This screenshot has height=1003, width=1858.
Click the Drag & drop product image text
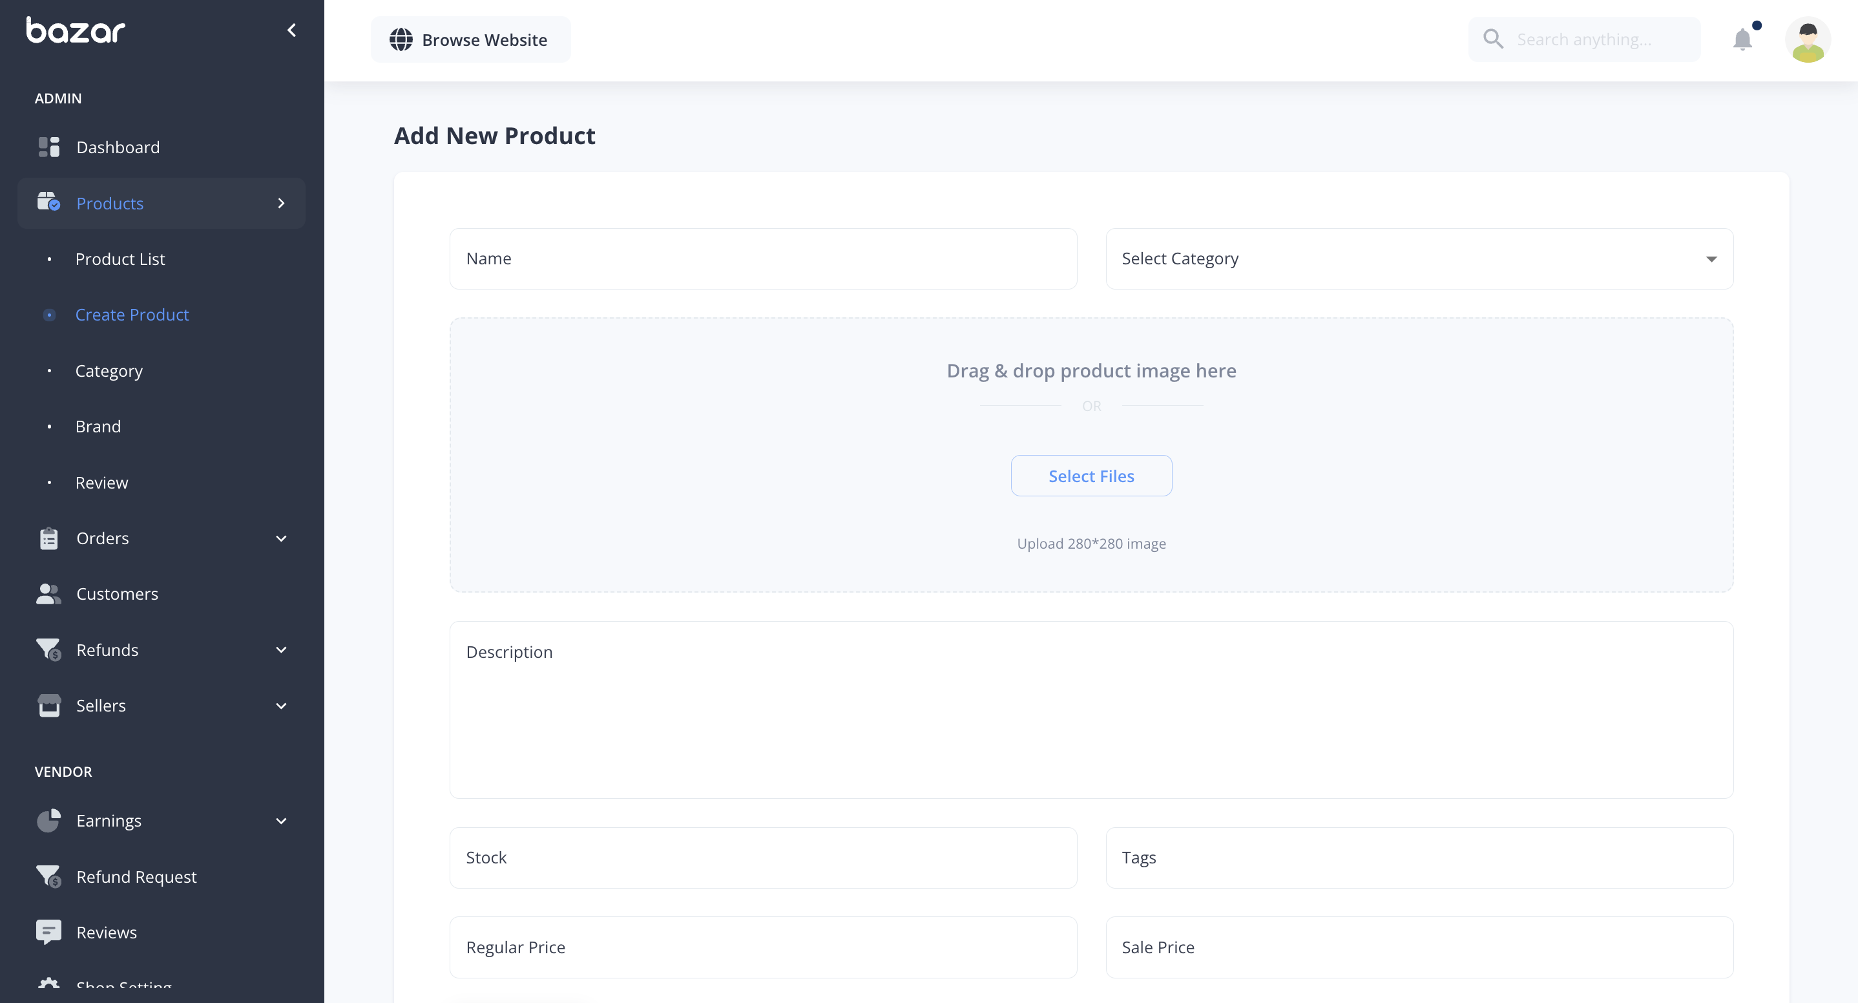(1091, 371)
